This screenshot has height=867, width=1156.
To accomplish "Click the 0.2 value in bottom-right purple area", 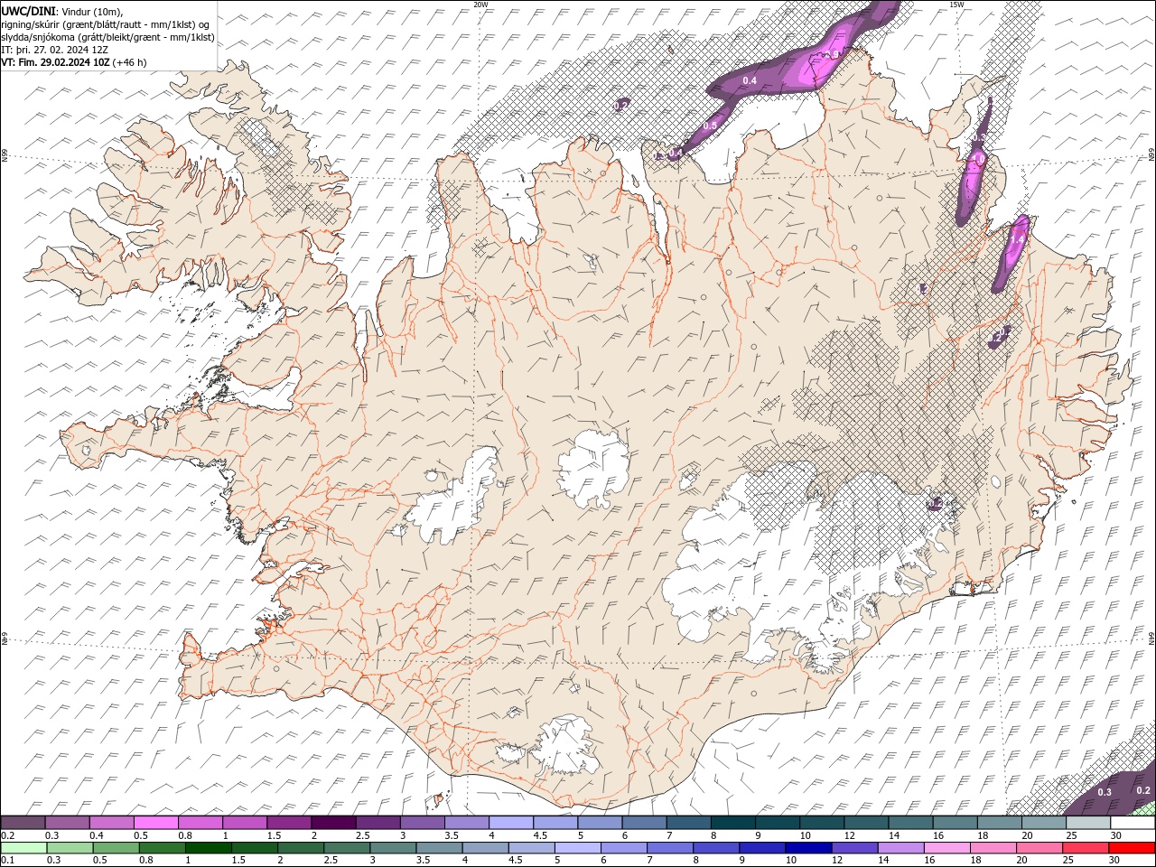I will pos(1143,790).
